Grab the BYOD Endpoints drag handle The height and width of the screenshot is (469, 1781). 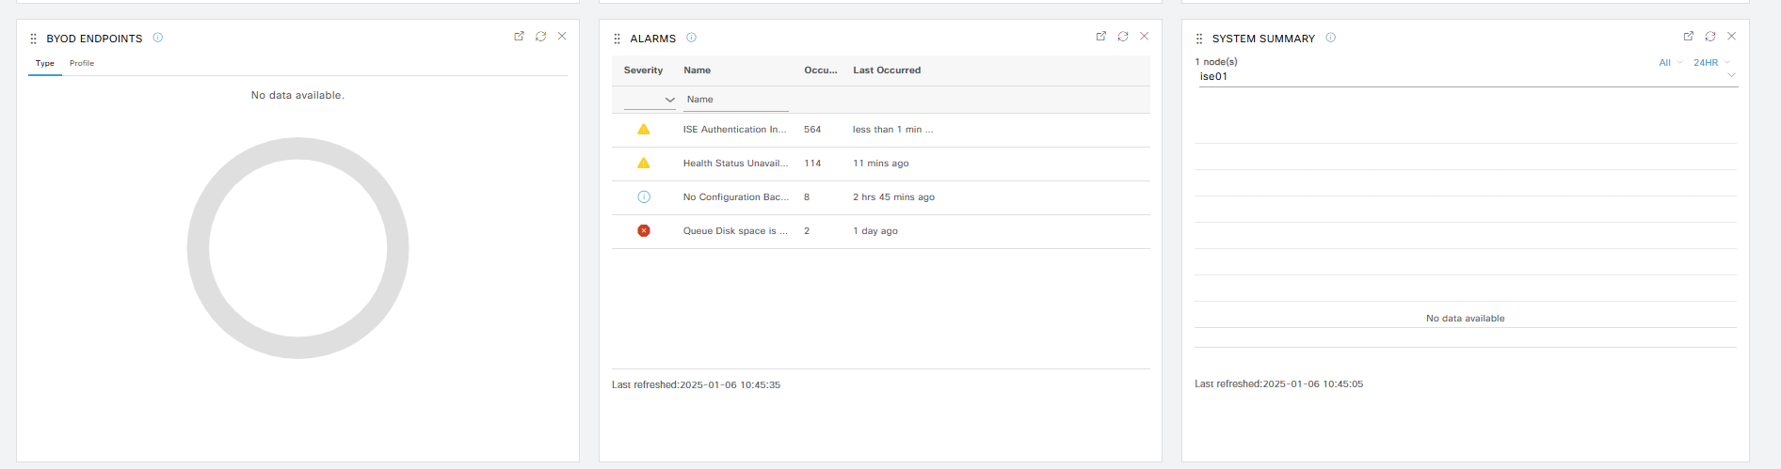[34, 39]
